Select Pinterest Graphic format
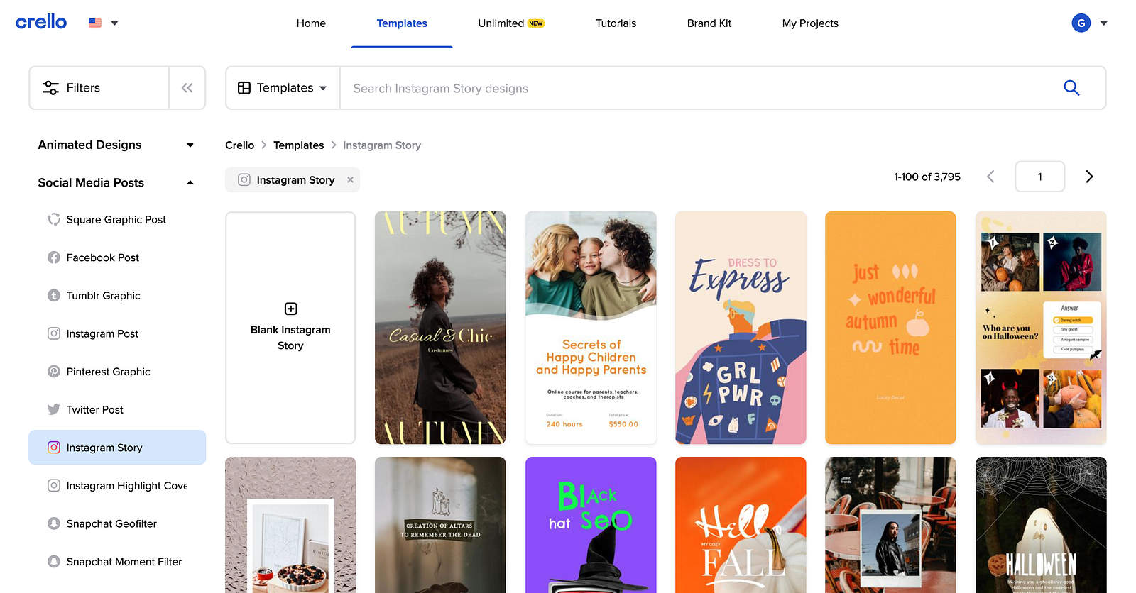1136x593 pixels. point(117,372)
